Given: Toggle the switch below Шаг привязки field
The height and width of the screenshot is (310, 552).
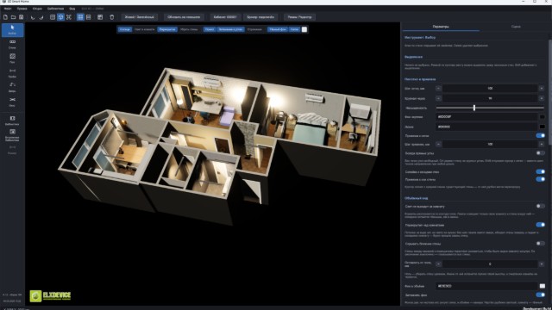Looking at the screenshot, I should 540,153.
